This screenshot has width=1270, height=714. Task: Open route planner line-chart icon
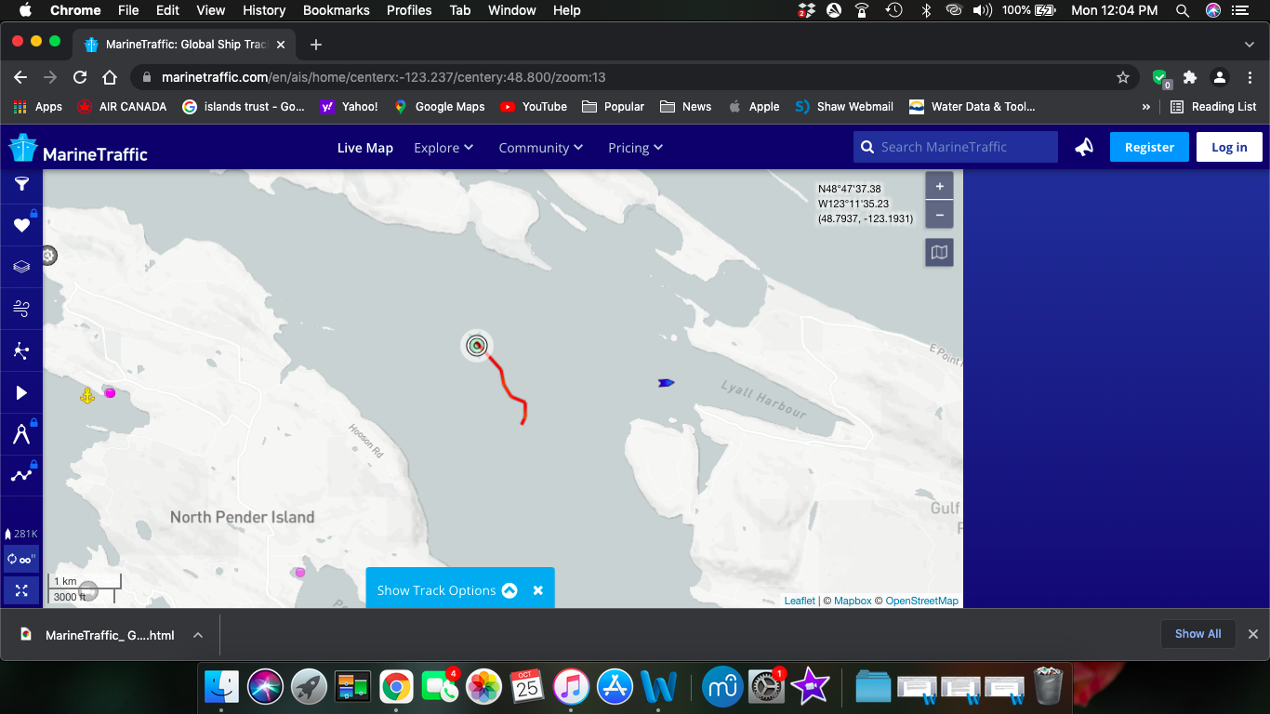point(21,475)
